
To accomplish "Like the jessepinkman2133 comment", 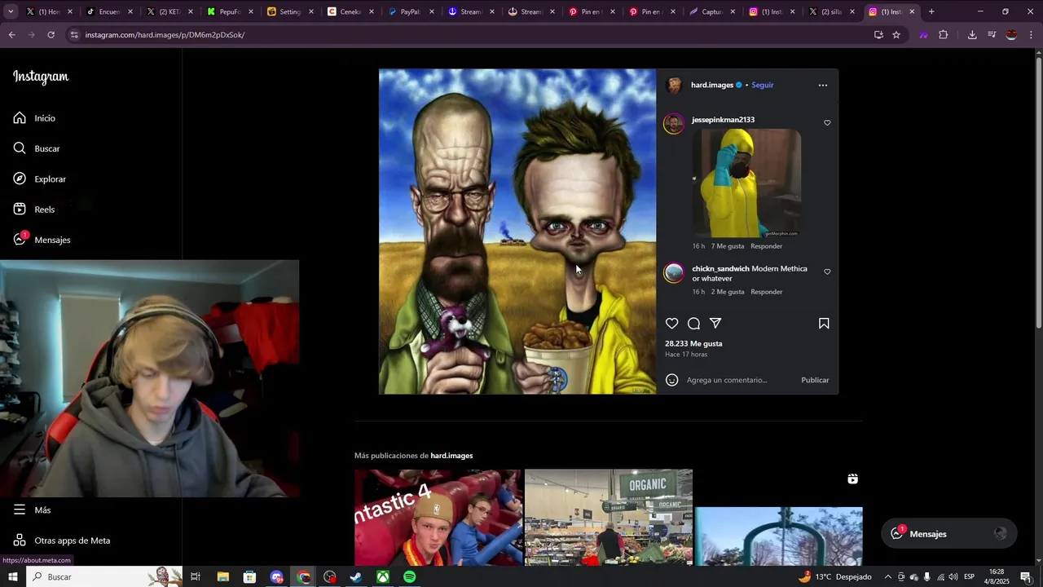I will point(827,123).
